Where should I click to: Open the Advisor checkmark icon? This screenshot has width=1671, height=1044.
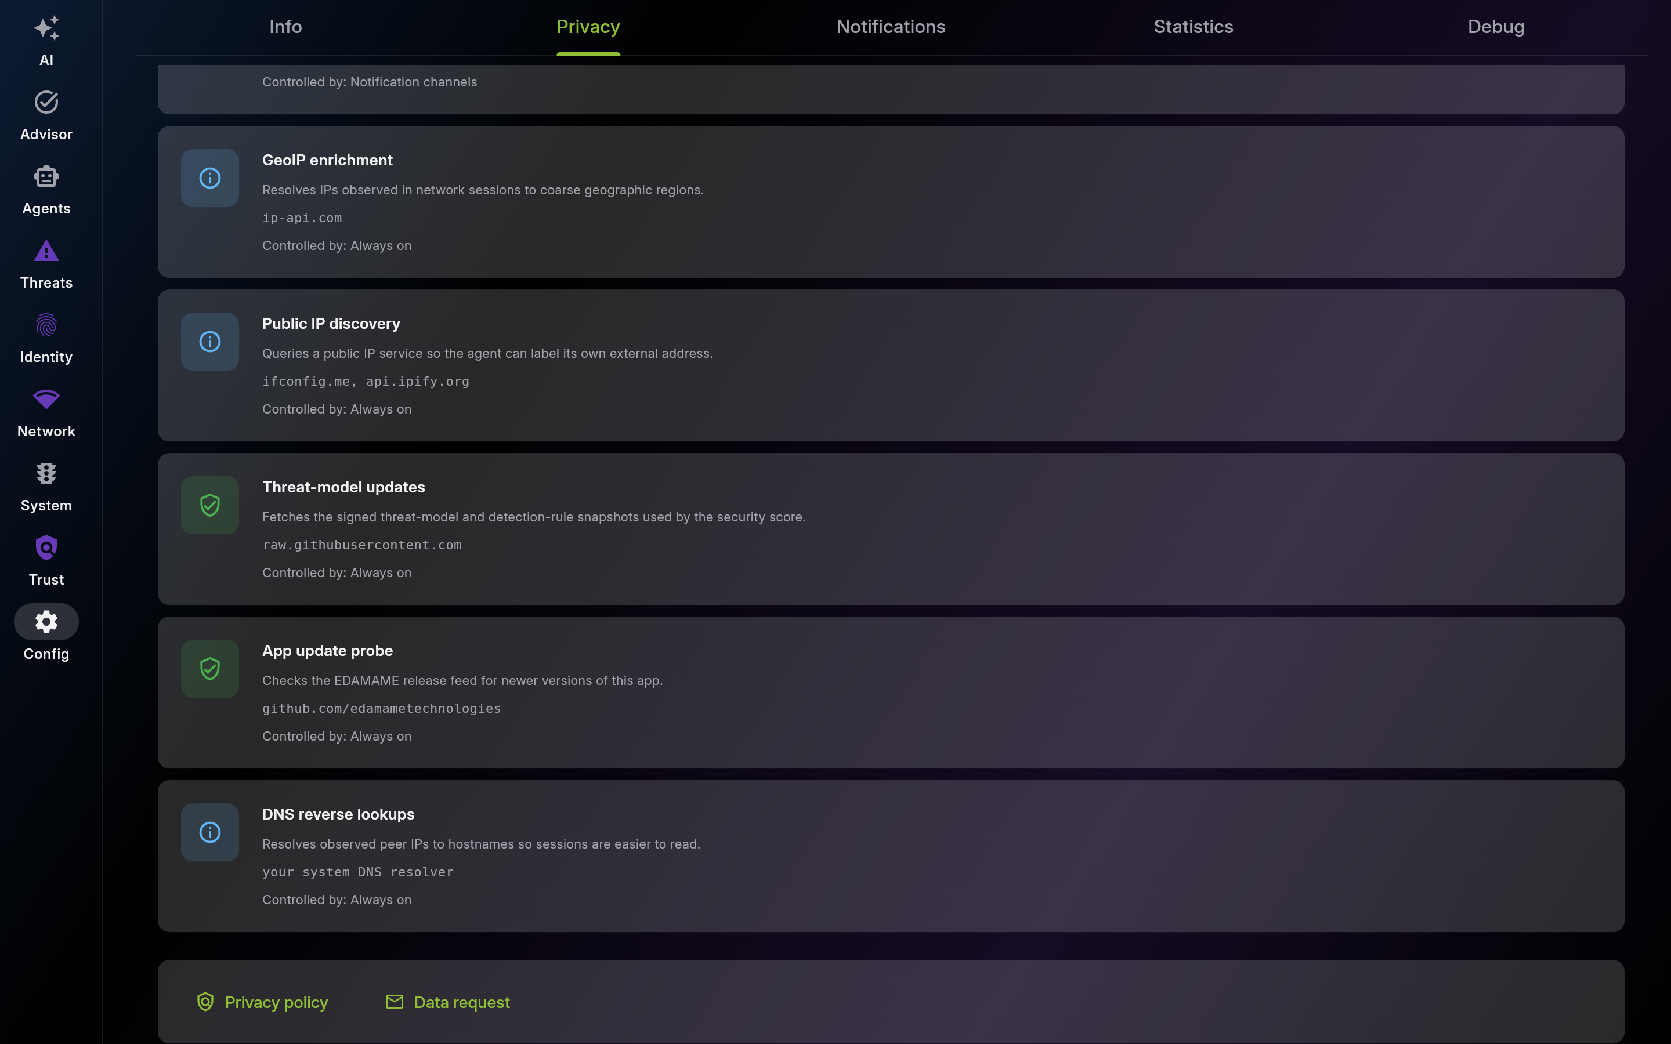(x=46, y=102)
